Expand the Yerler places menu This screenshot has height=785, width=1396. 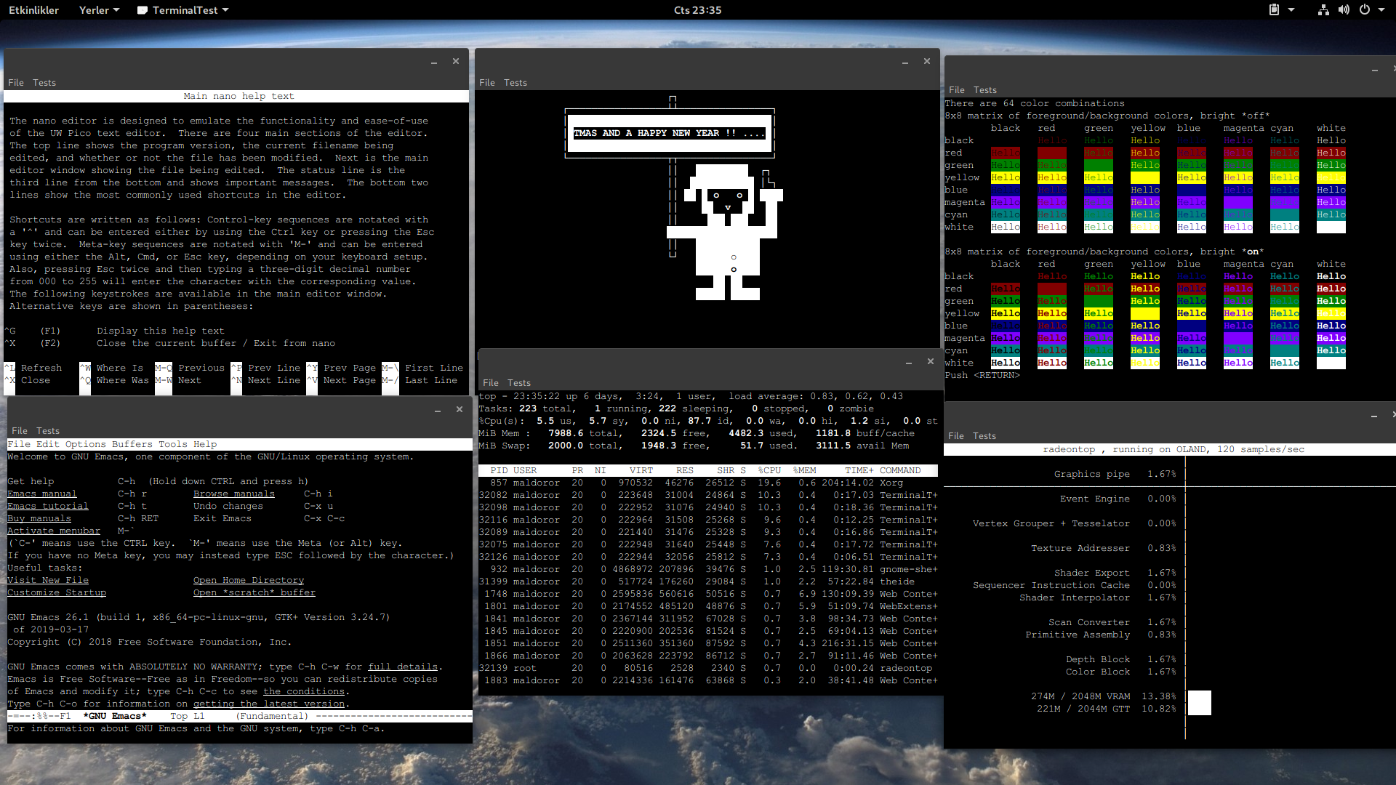click(x=99, y=10)
